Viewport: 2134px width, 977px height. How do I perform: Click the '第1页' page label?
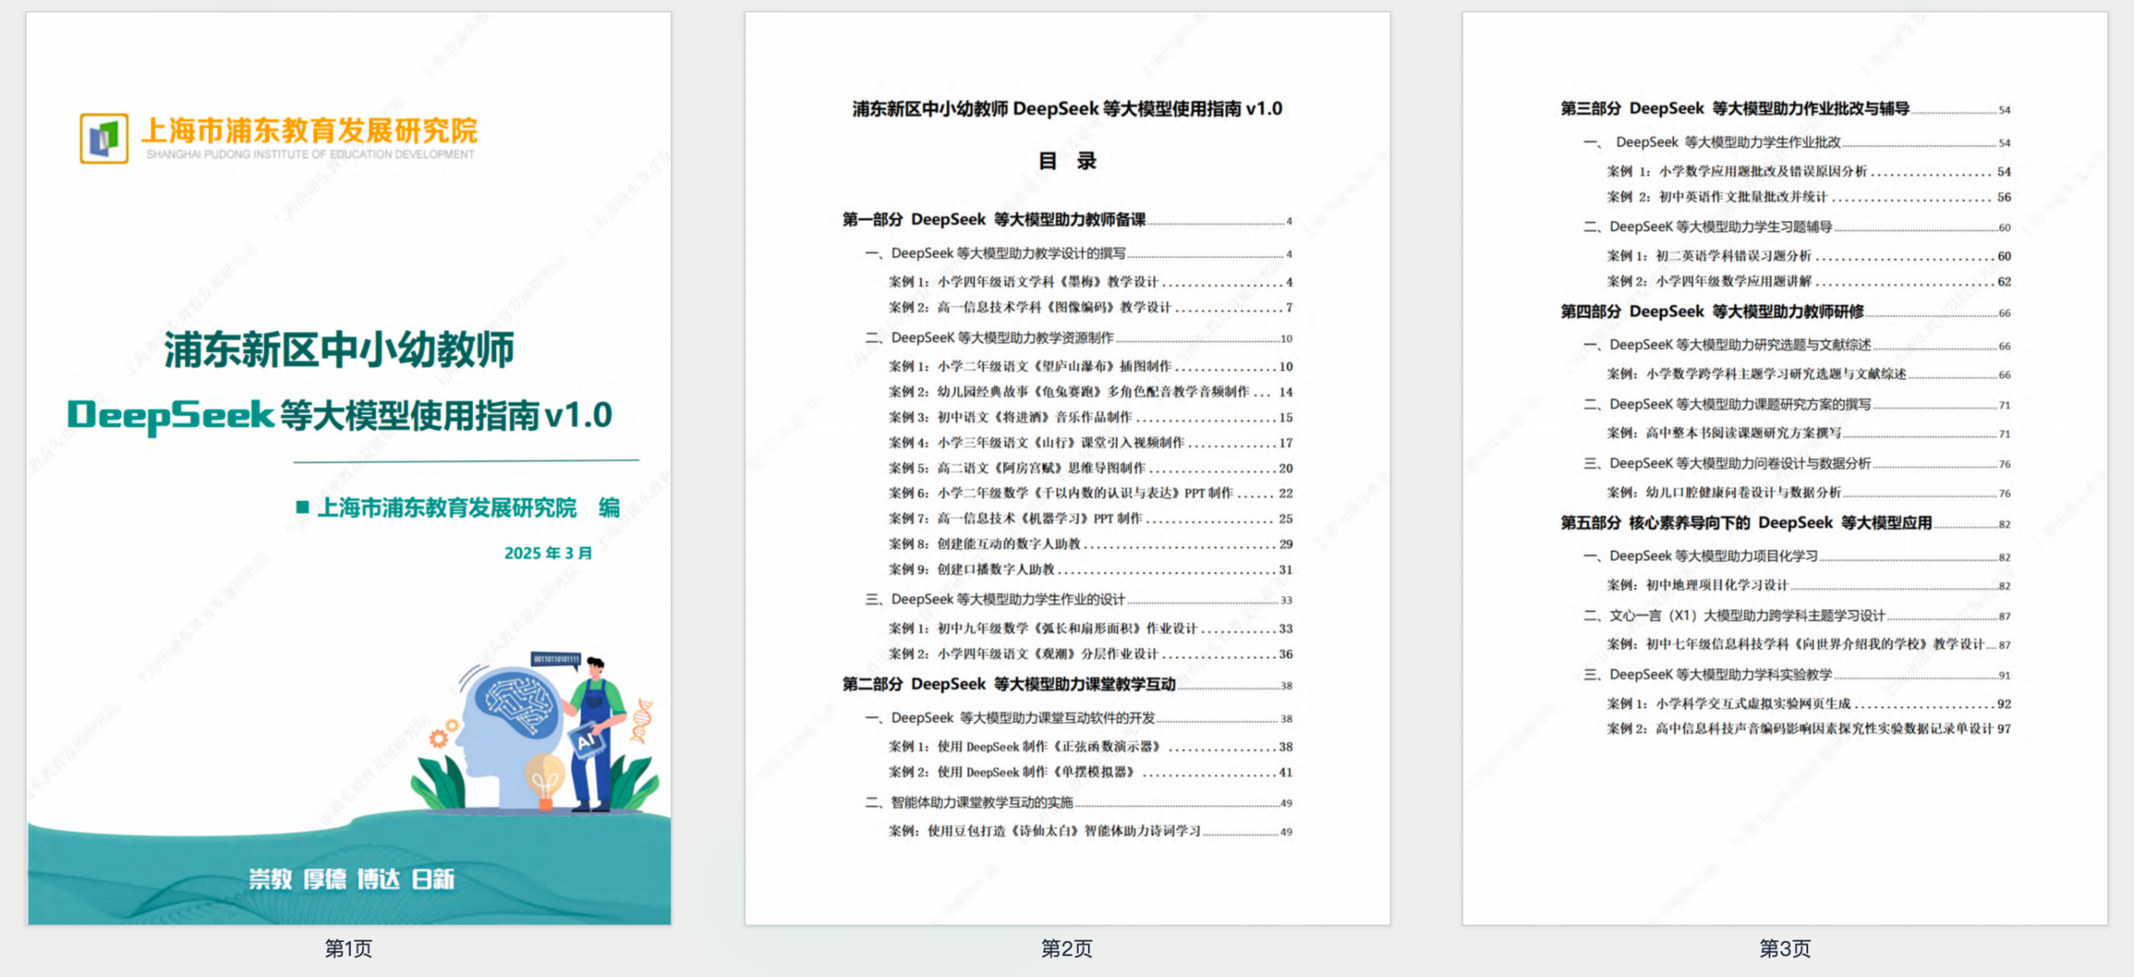click(x=348, y=949)
